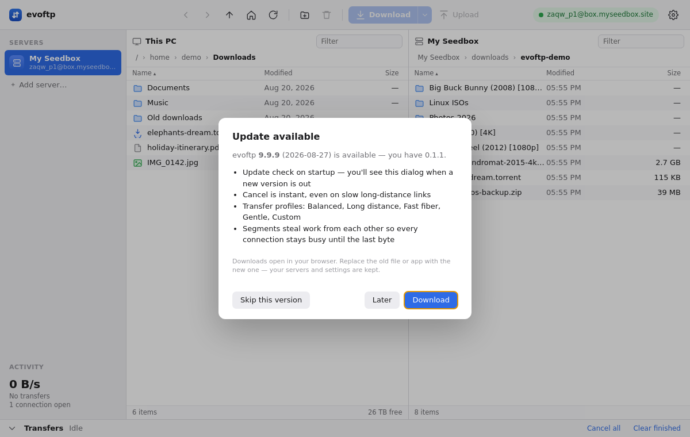The width and height of the screenshot is (690, 437).
Task: Click the evoftp-demo breadcrumb
Action: (545, 57)
